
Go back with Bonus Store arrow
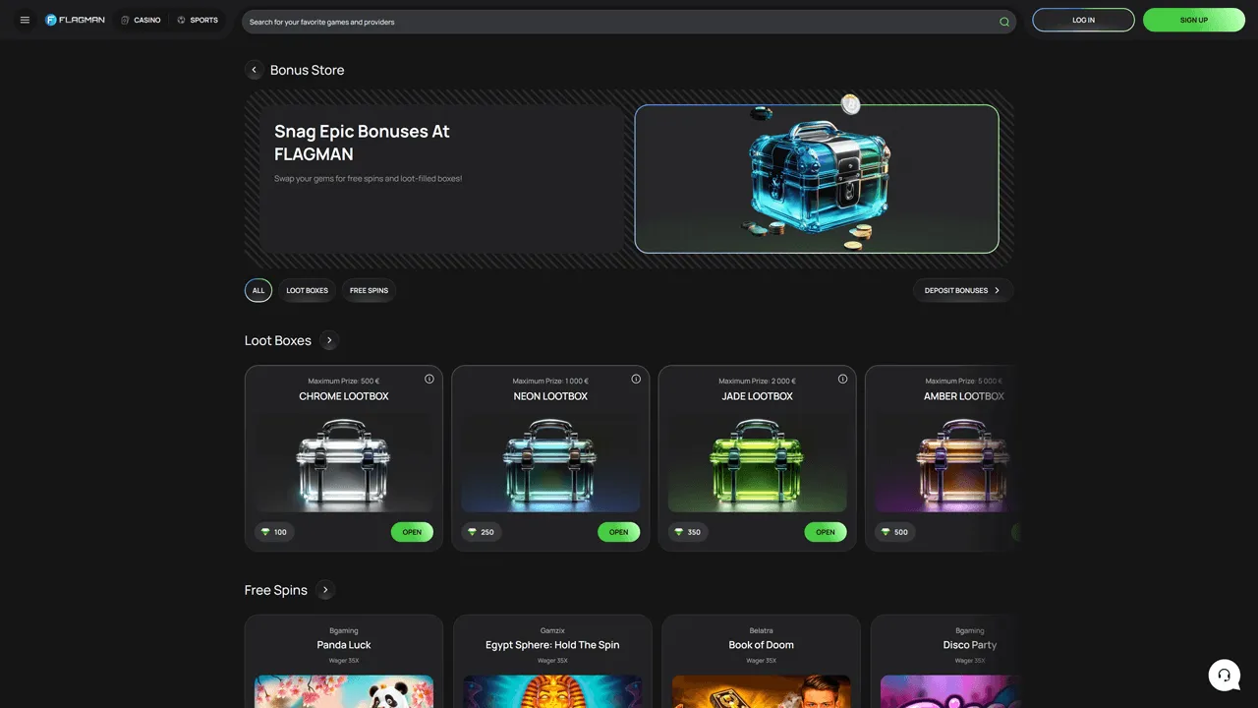pyautogui.click(x=254, y=70)
